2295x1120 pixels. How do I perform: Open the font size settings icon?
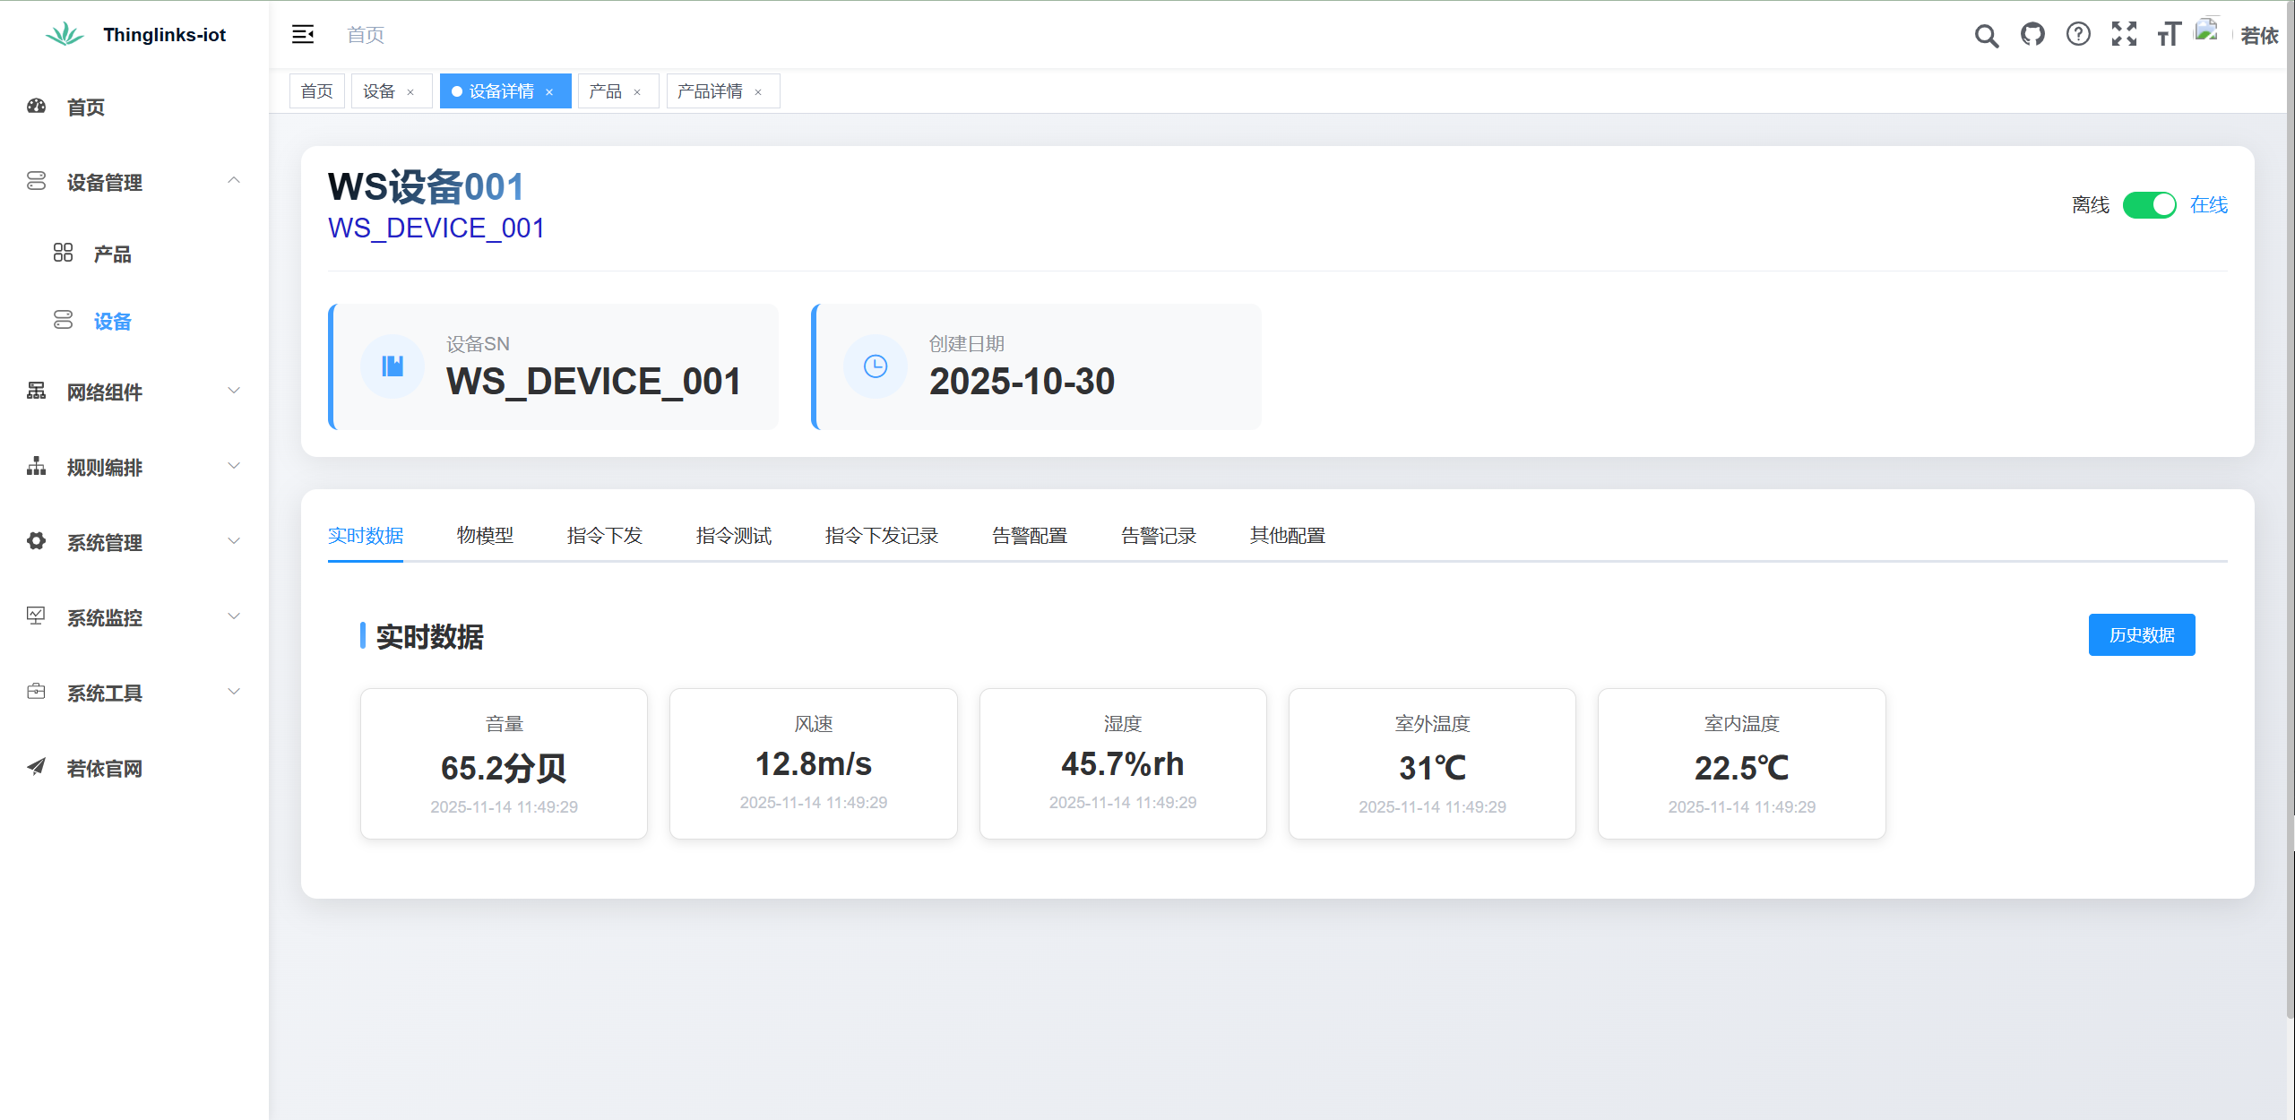point(2169,35)
